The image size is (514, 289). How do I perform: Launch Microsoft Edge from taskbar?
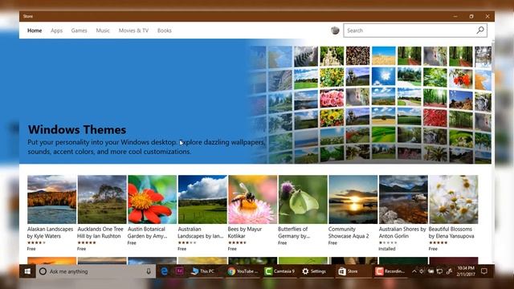pos(164,271)
